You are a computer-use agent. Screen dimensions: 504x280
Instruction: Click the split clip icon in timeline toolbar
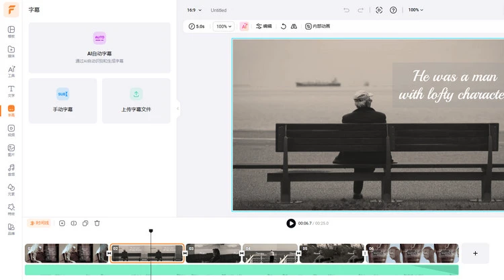tap(74, 223)
